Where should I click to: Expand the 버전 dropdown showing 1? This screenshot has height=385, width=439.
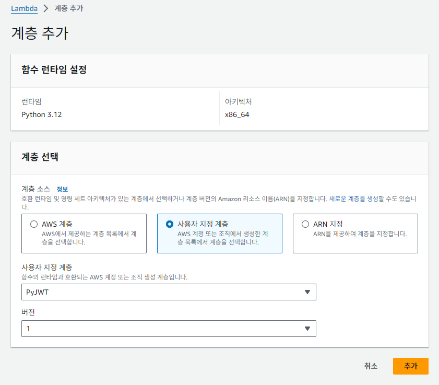click(x=169, y=329)
